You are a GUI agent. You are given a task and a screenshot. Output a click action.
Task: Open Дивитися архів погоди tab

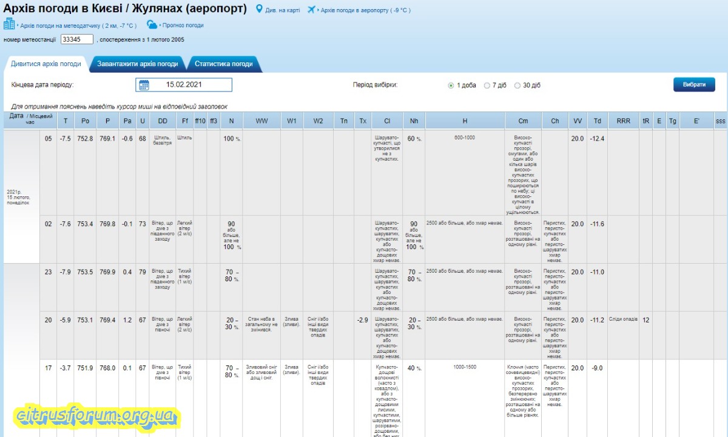[46, 64]
